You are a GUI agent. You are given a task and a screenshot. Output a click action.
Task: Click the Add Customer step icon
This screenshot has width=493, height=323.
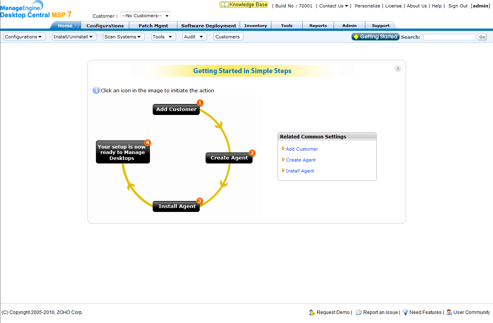(176, 109)
